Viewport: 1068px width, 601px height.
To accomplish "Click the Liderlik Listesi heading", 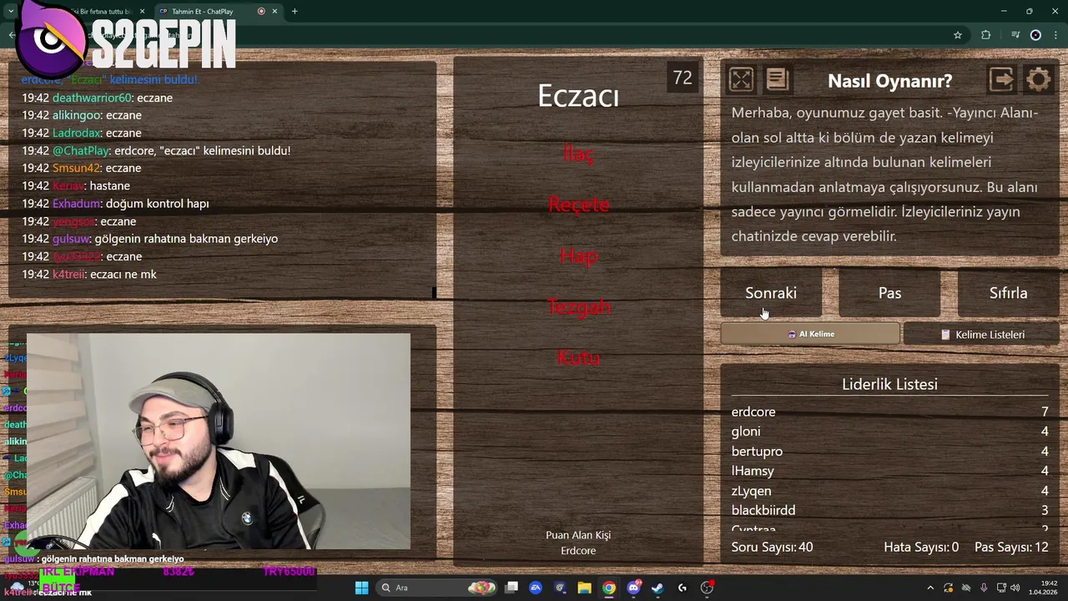I will [889, 384].
